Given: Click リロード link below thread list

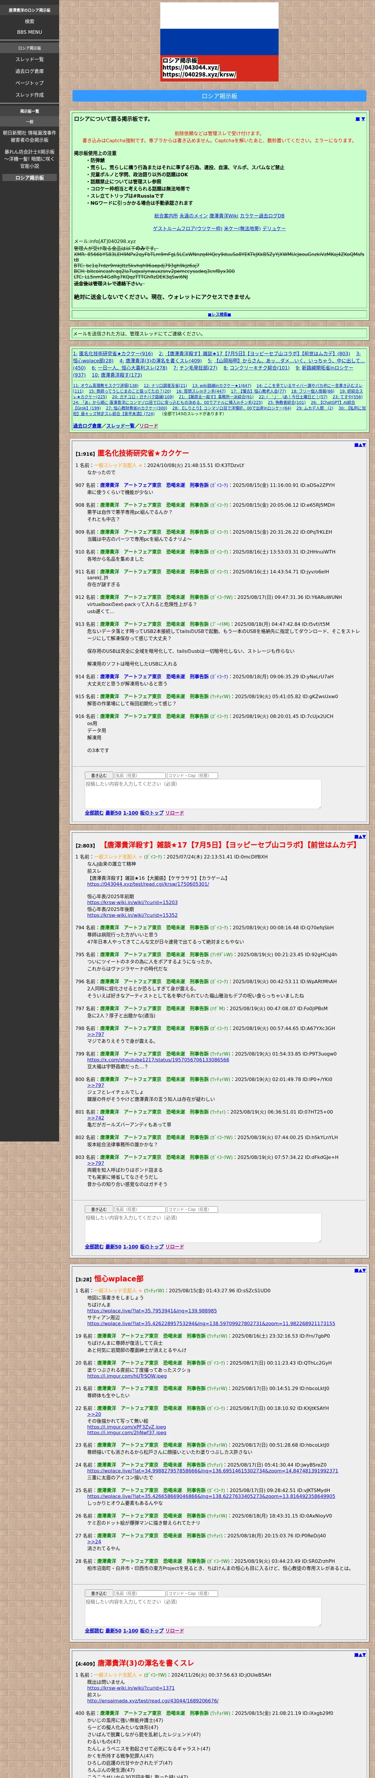Looking at the screenshot, I should pyautogui.click(x=148, y=426).
